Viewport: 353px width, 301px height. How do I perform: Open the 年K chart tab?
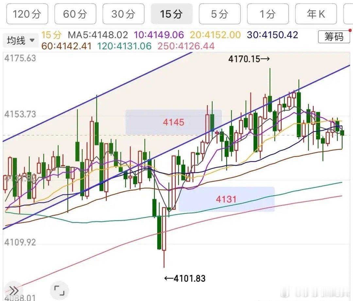point(316,14)
